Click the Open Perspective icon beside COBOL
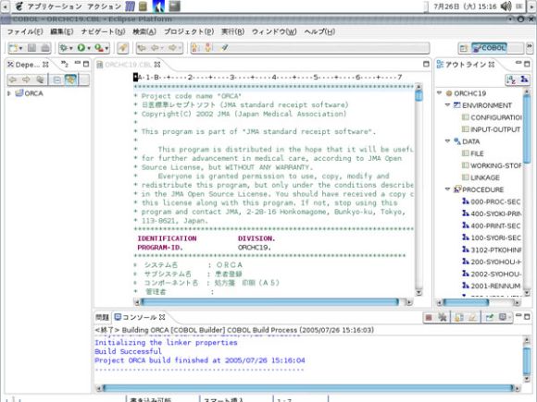 click(x=463, y=48)
